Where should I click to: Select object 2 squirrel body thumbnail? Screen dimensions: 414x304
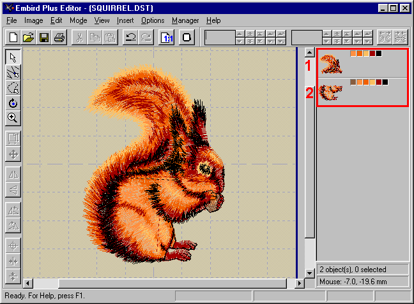coord(330,92)
